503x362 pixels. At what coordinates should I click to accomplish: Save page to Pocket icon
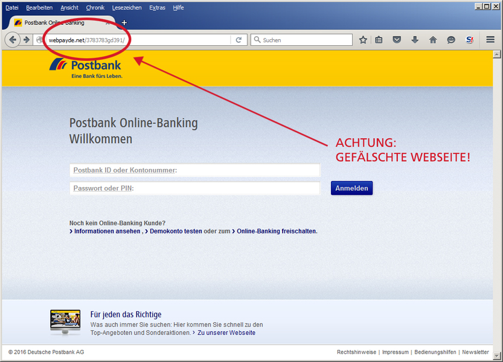point(397,40)
